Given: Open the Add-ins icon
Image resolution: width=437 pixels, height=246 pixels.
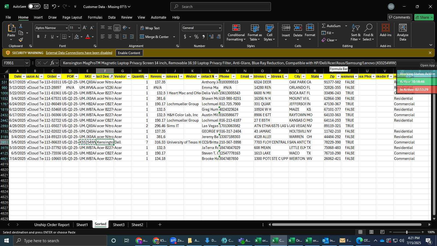Looking at the screenshot, I should point(385,28).
